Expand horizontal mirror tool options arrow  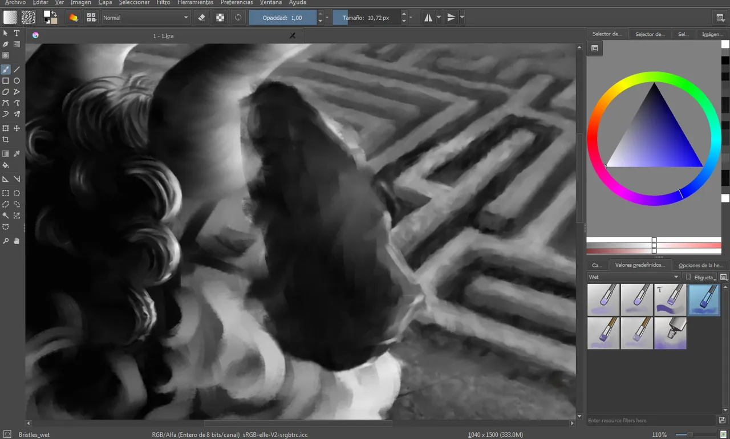tap(439, 18)
